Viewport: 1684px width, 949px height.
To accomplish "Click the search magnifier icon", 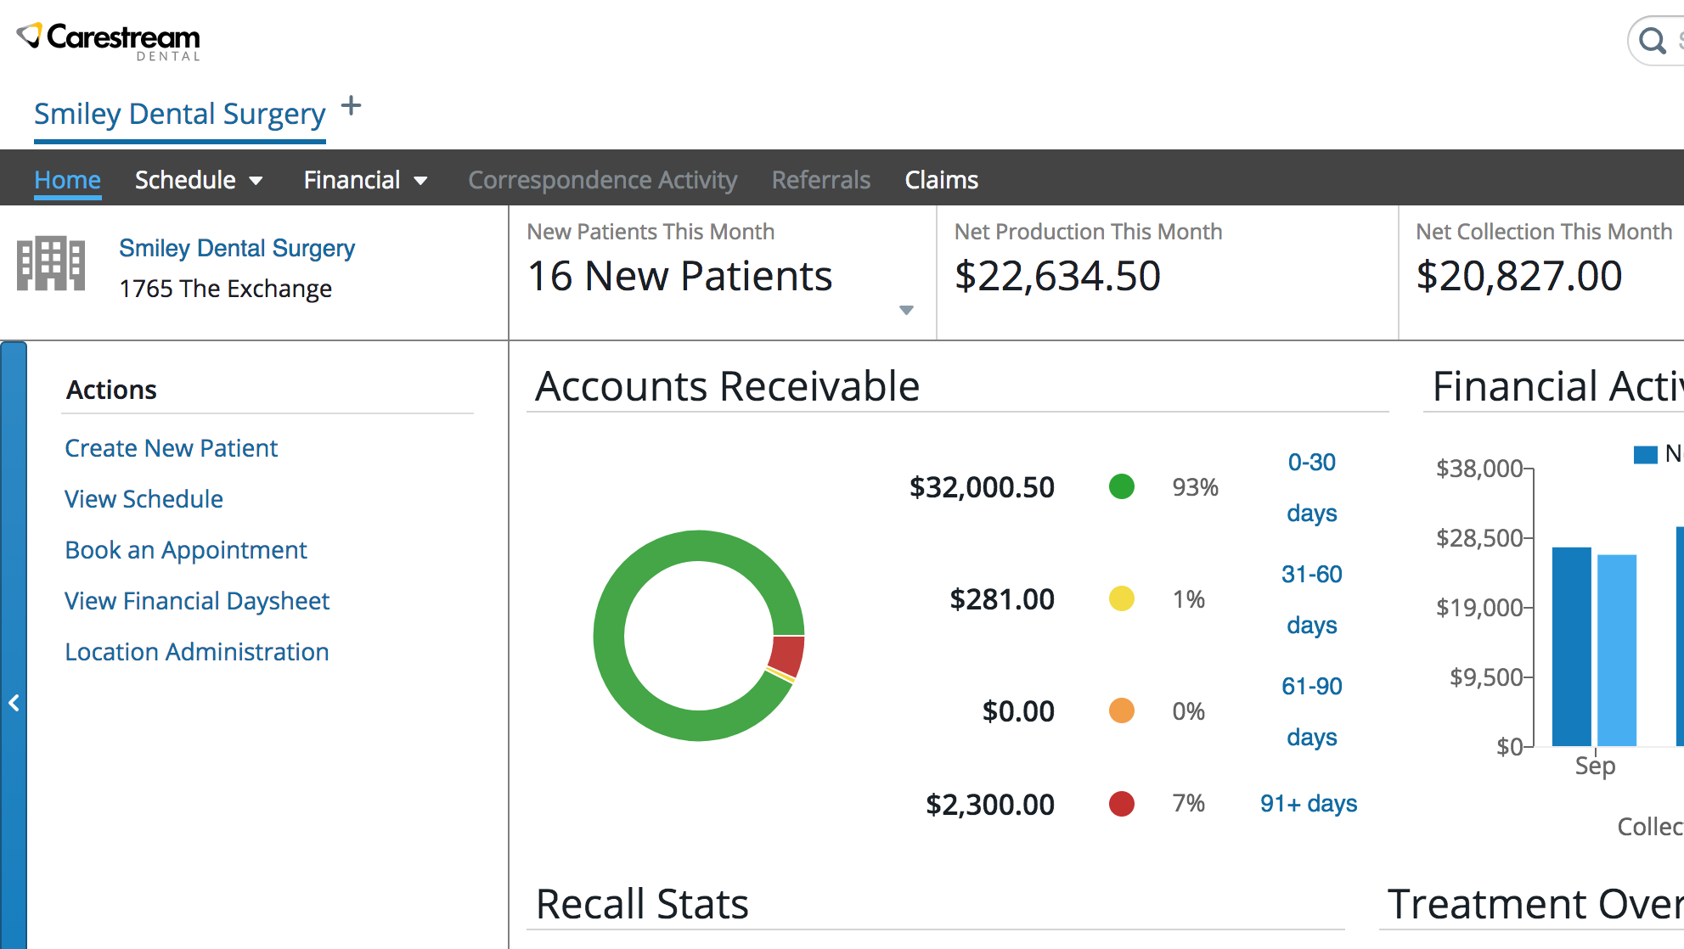I will [1652, 41].
